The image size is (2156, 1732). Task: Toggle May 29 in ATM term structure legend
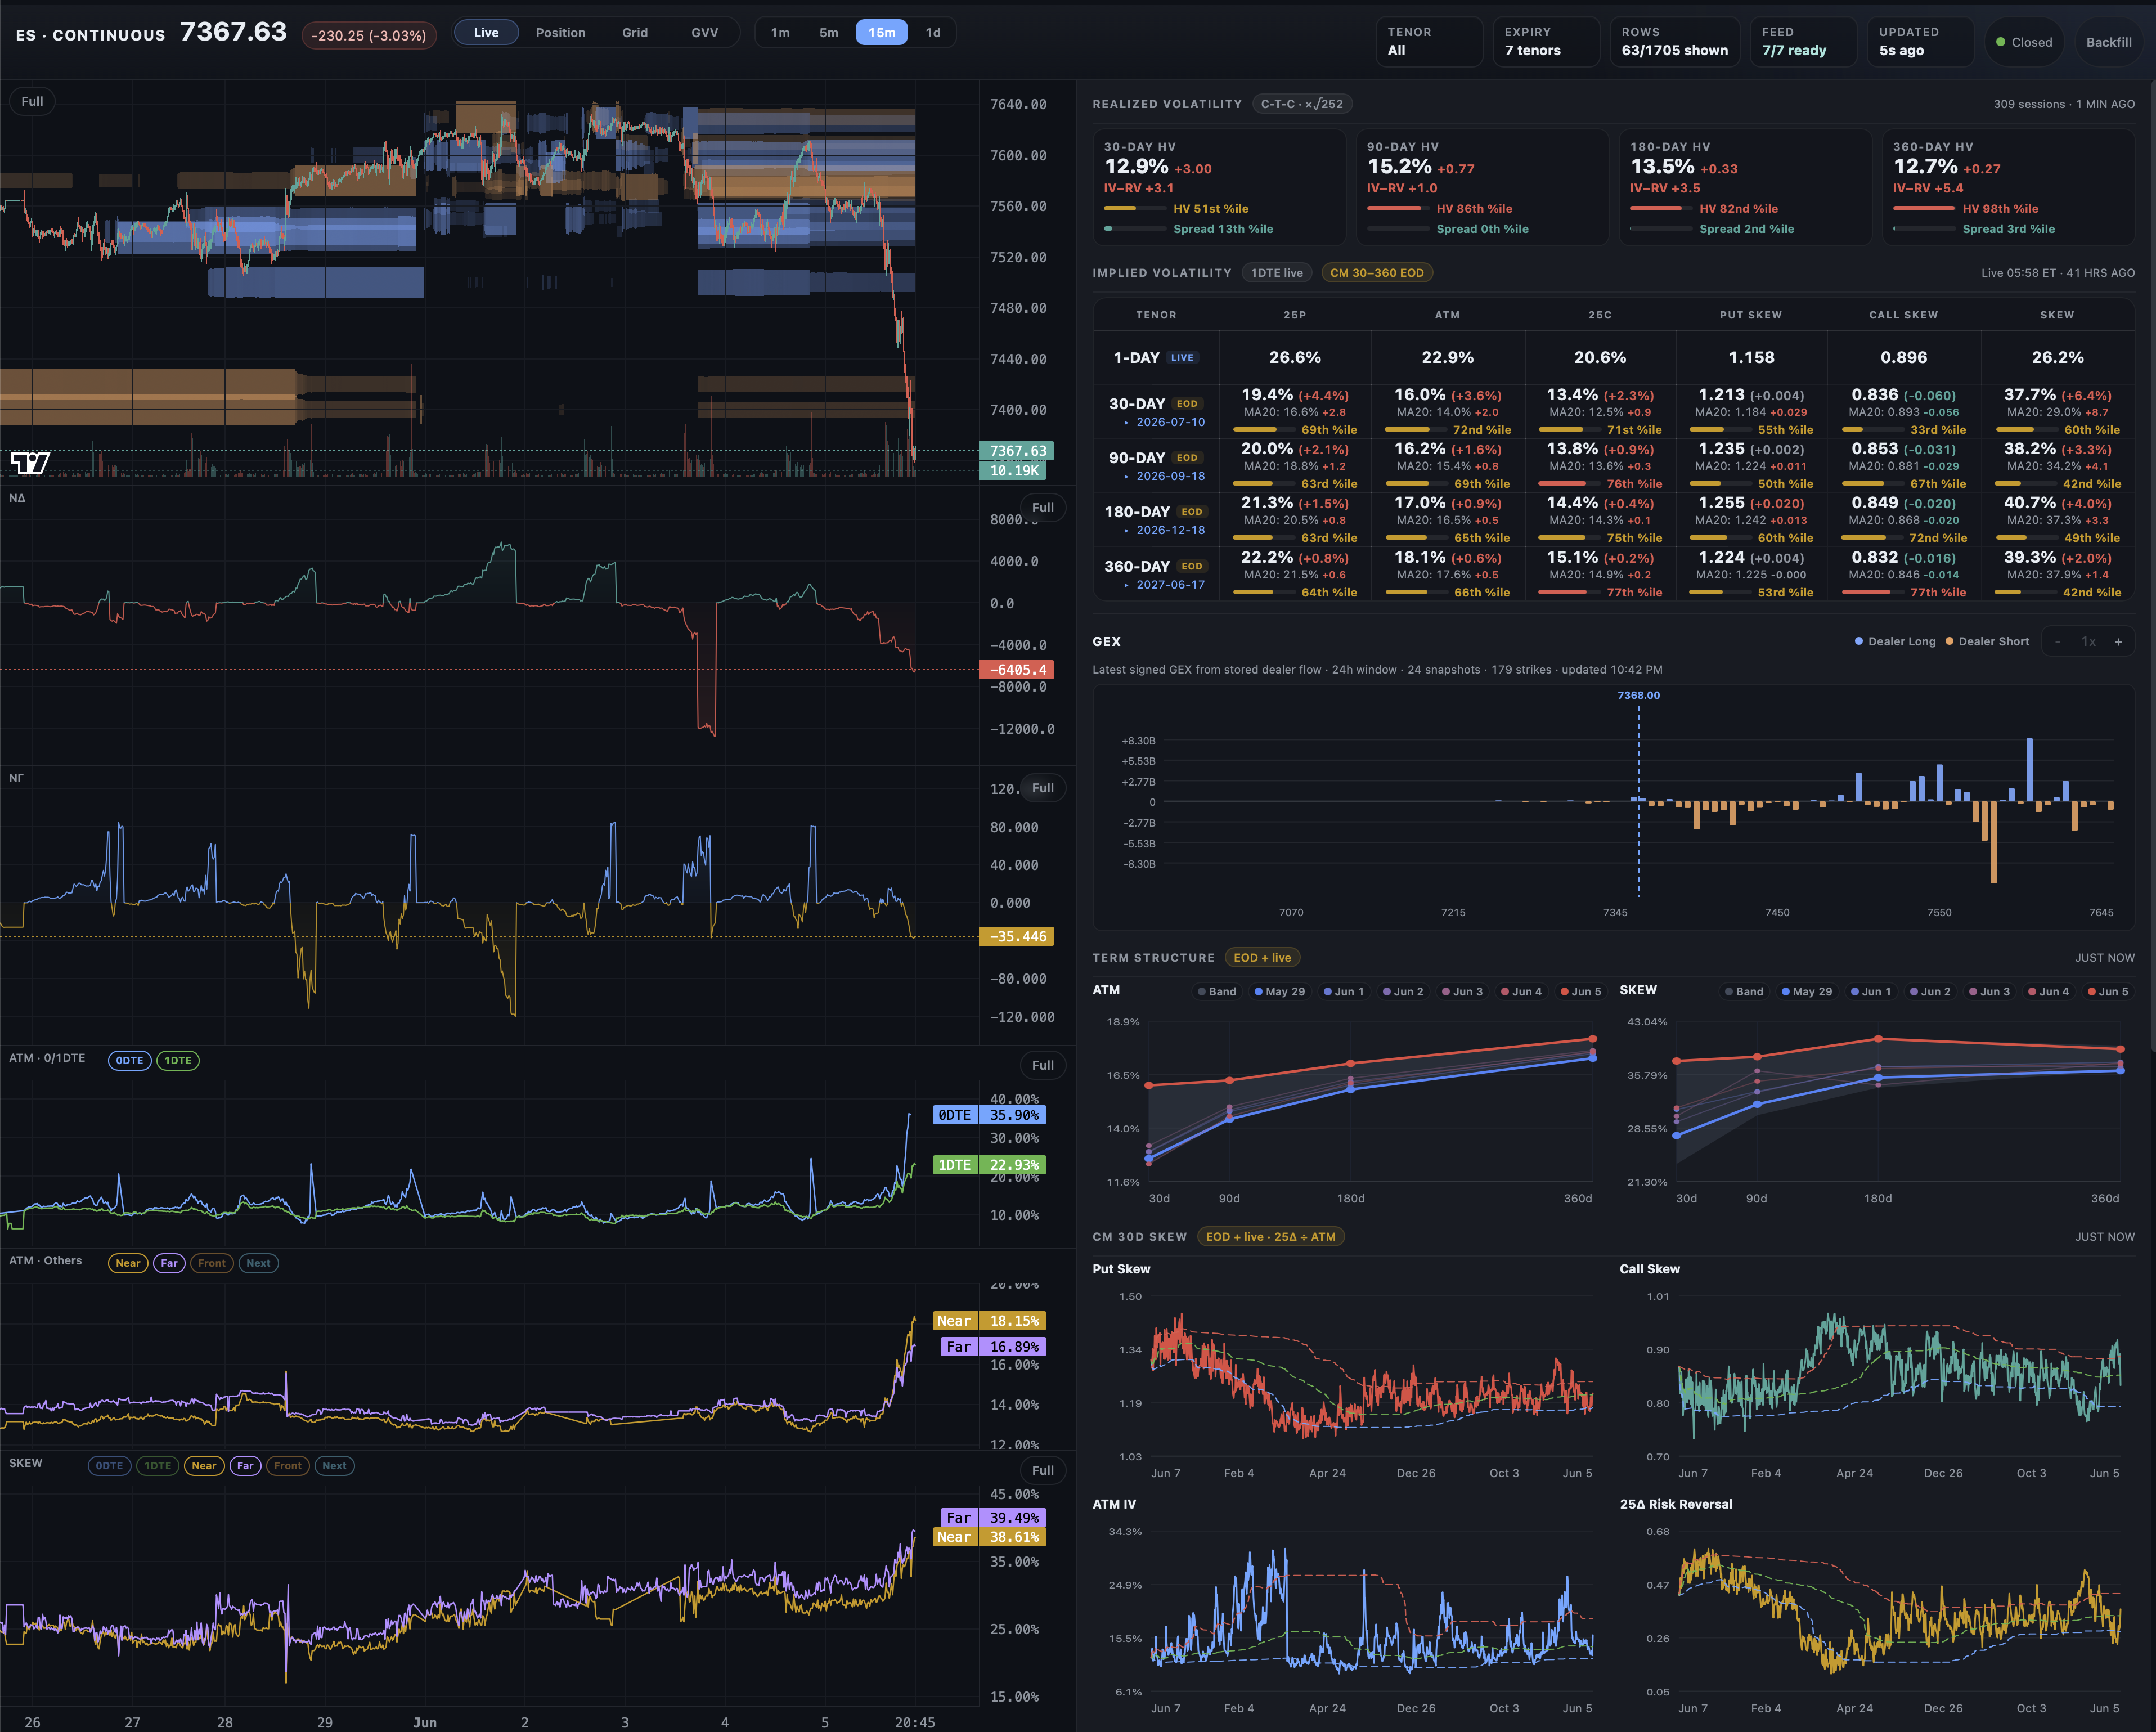(x=1280, y=992)
